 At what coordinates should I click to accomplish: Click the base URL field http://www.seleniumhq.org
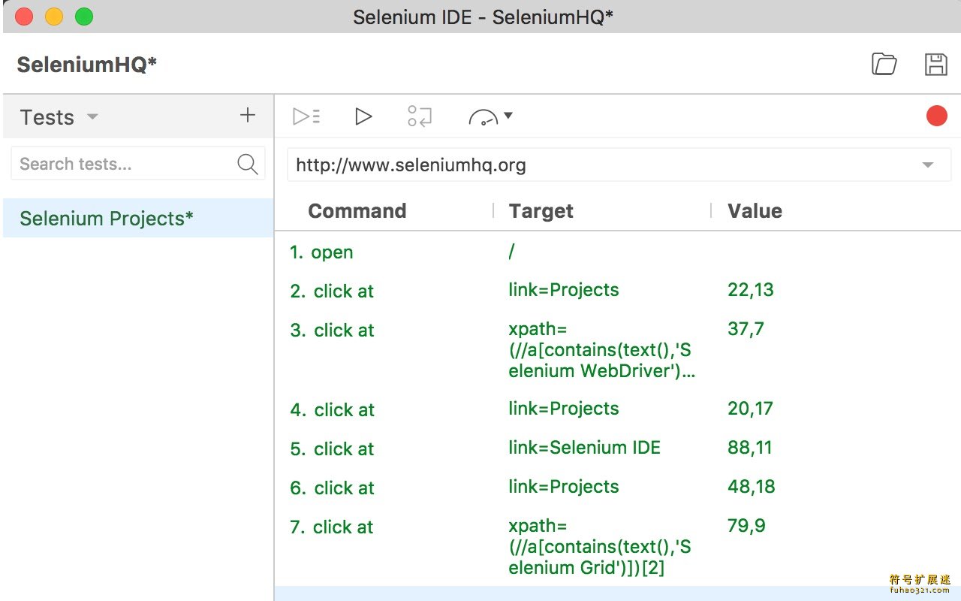[x=619, y=165]
